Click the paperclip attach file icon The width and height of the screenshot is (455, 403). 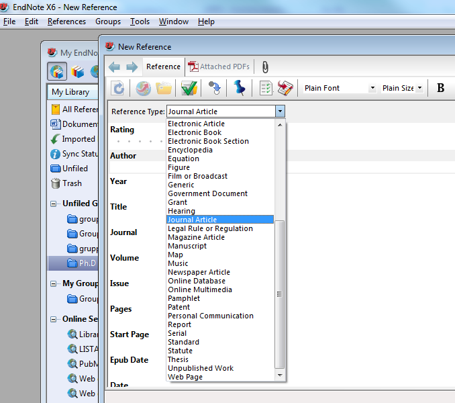265,67
